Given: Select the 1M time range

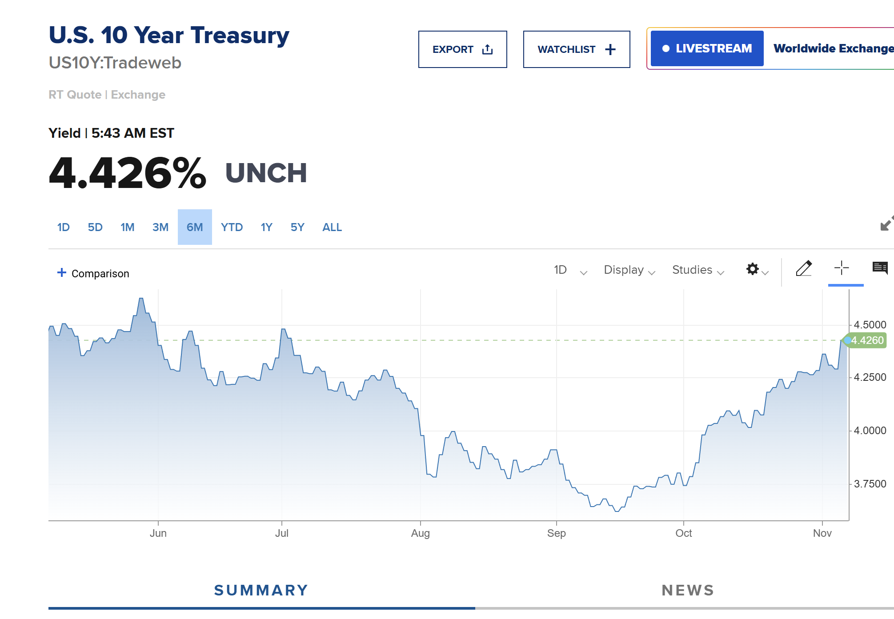Looking at the screenshot, I should tap(127, 228).
